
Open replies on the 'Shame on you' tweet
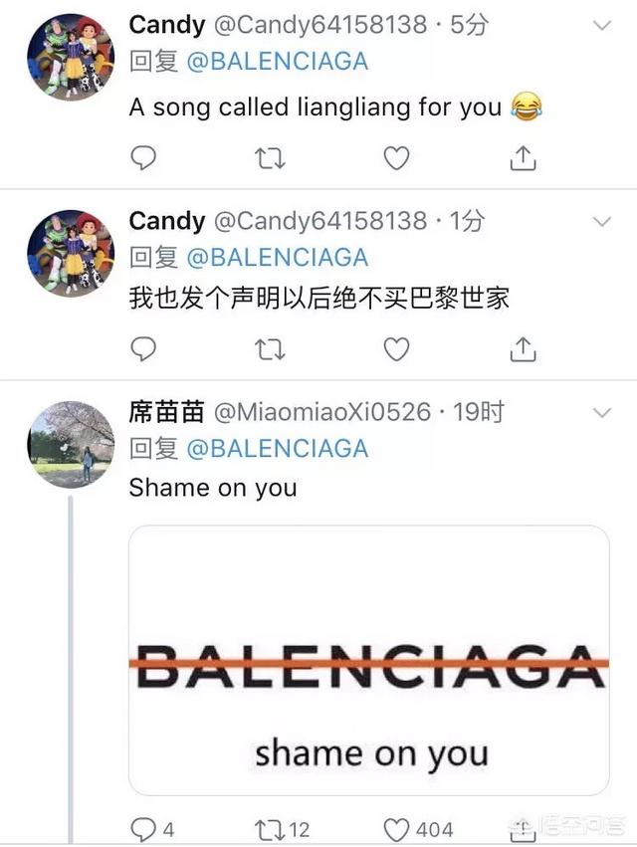point(152,829)
